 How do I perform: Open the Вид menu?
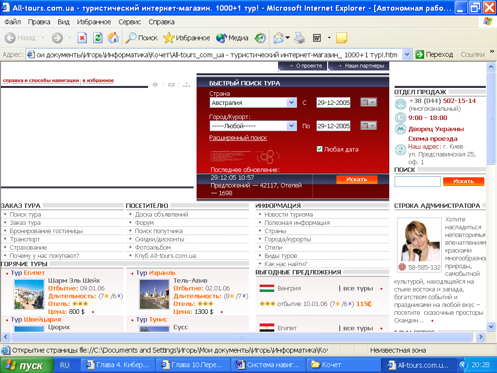64,22
